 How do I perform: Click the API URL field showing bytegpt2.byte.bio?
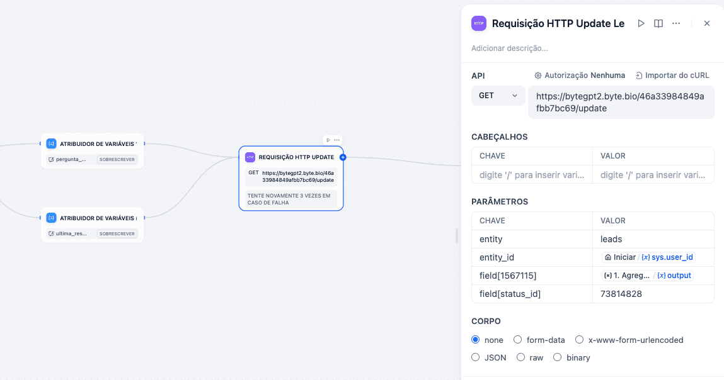click(x=621, y=102)
